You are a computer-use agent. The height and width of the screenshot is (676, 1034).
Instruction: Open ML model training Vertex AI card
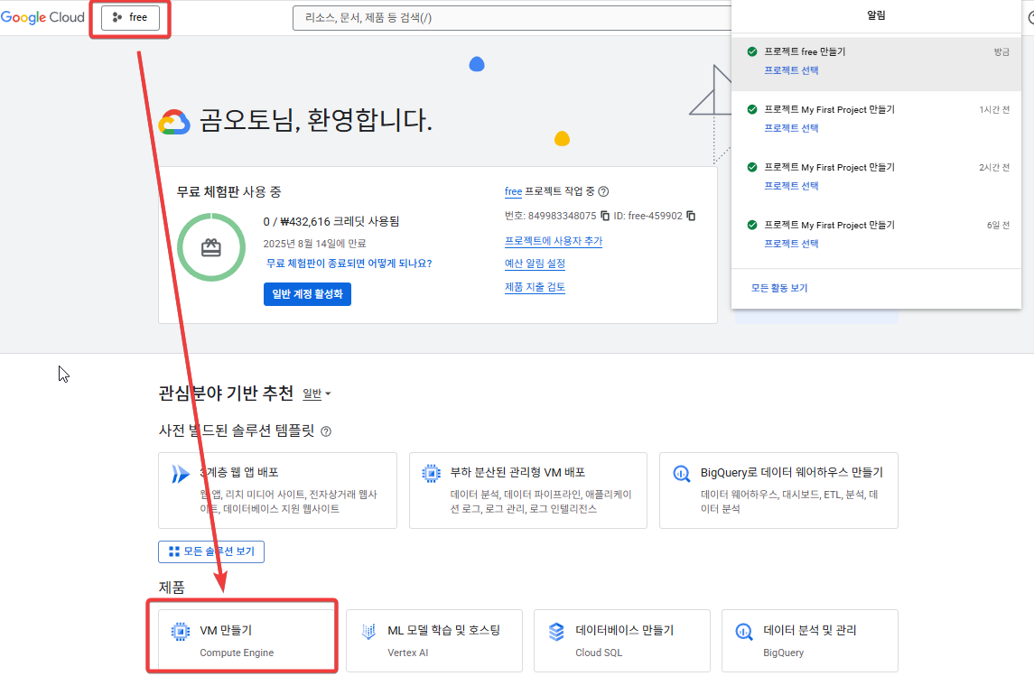click(433, 640)
